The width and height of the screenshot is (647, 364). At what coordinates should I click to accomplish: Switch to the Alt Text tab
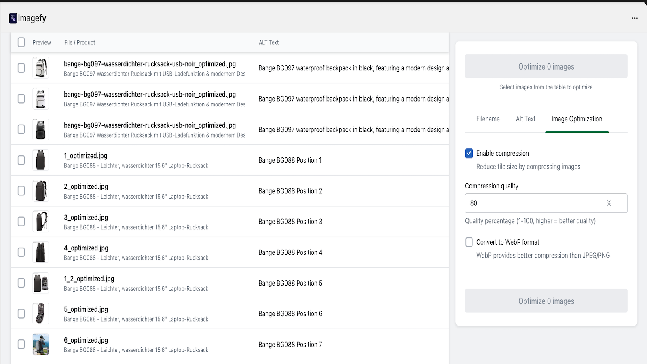pos(525,119)
